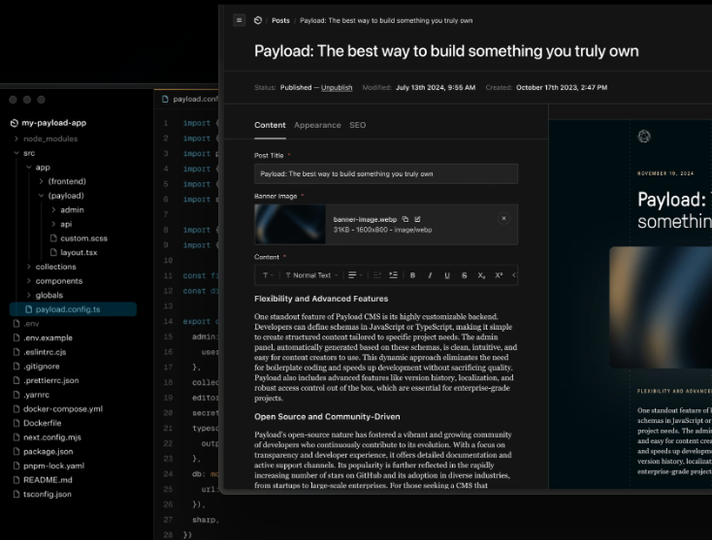Edit banner-image.webp via the pencil icon
This screenshot has width=712, height=540.
tap(417, 219)
